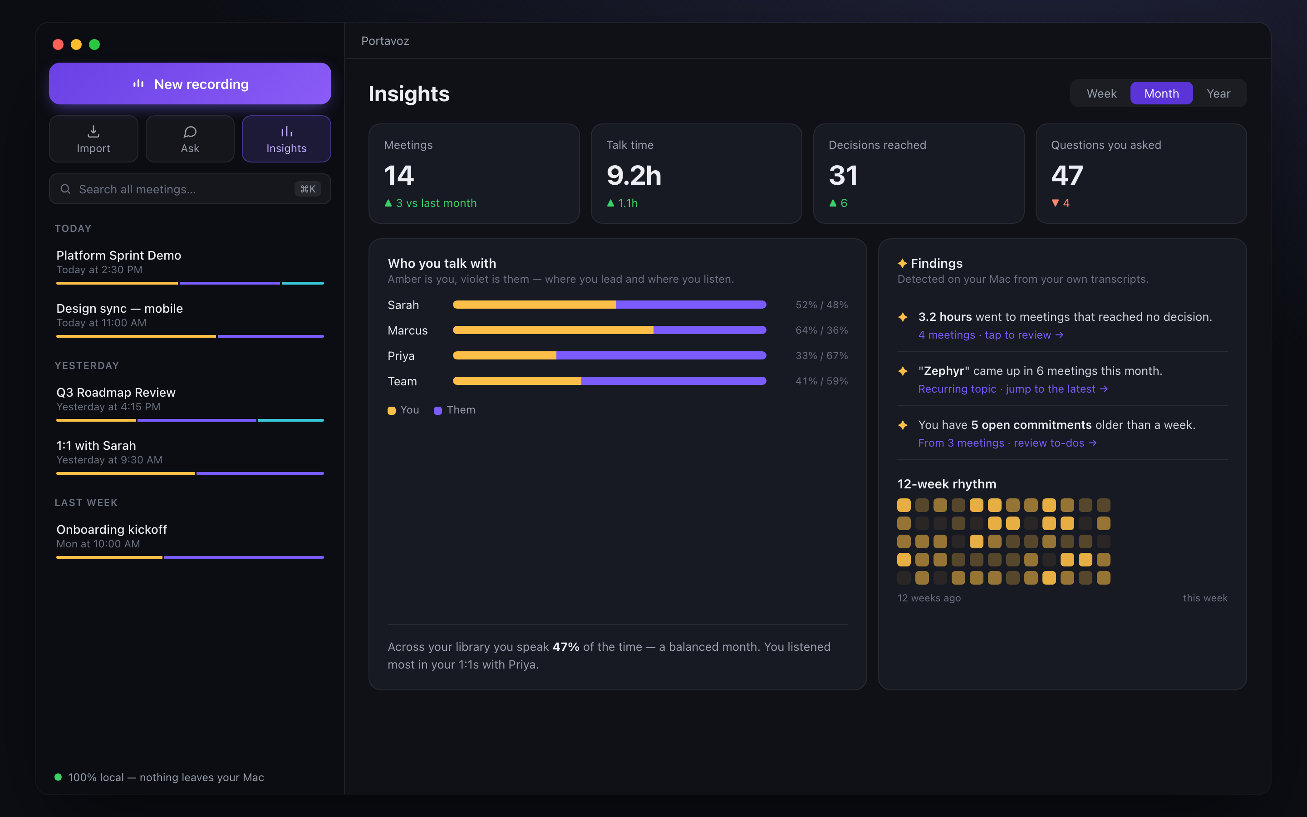Click the 3.2 hours finding text
The width and height of the screenshot is (1307, 817).
pyautogui.click(x=1065, y=317)
